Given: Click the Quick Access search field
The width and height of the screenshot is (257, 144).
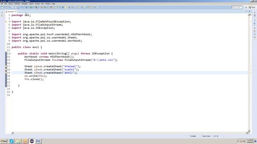Looking at the screenshot, I should 237,7.
